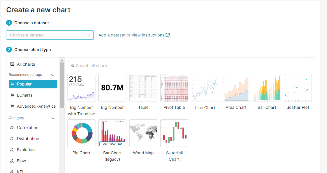Click the Correlation category icon
The width and height of the screenshot is (327, 173).
coord(12,127)
